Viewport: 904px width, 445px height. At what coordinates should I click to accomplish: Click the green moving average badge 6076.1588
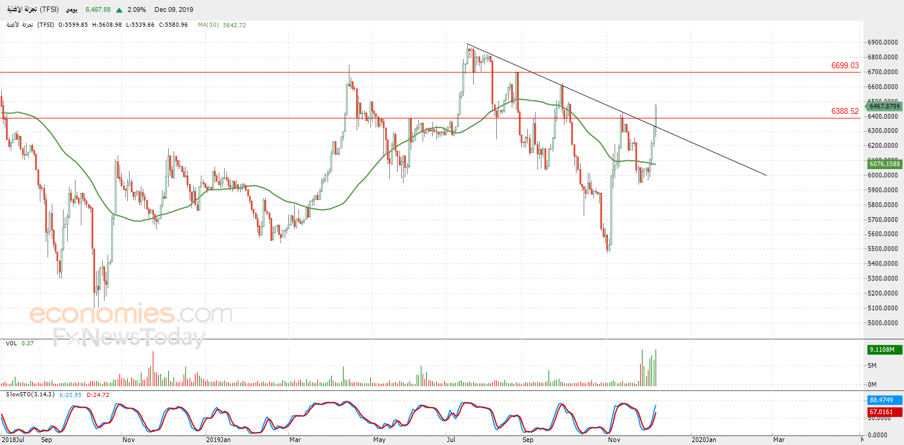(x=884, y=164)
